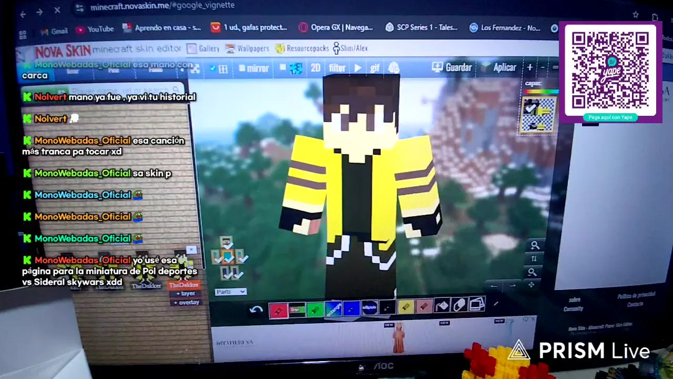Viewport: 673px width, 379px height.
Task: Select the black dark pencil tool
Action: [x=388, y=307]
